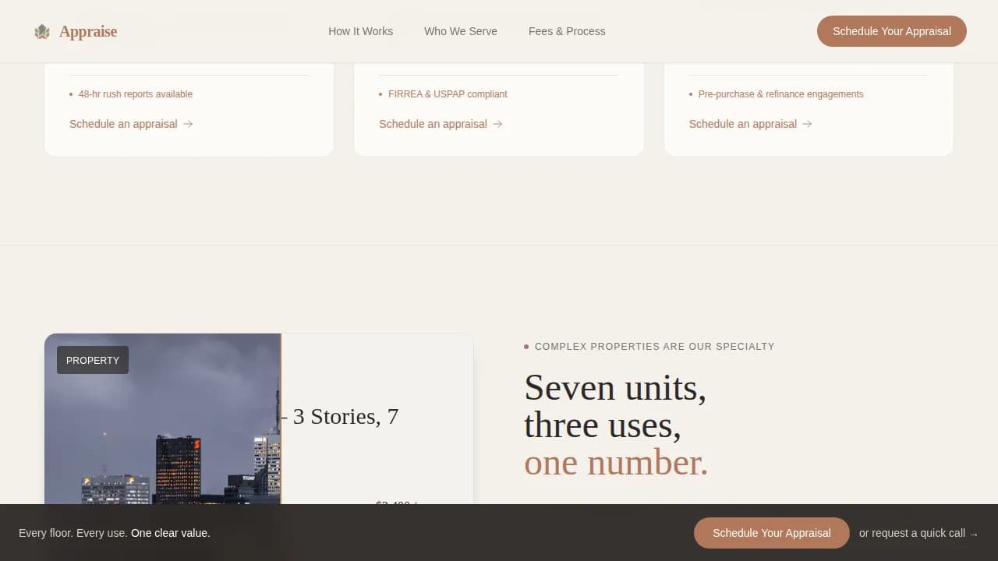Click the arrow after request a quick call
998x561 pixels.
tap(974, 533)
